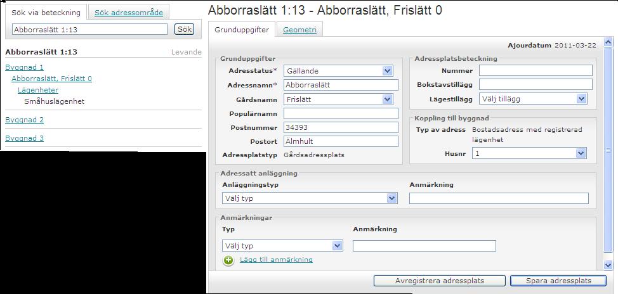618x294 pixels.
Task: Click the Nummer input field
Action: 536,70
